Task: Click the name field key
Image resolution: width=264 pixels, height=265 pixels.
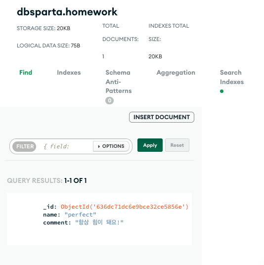Action: click(52, 215)
